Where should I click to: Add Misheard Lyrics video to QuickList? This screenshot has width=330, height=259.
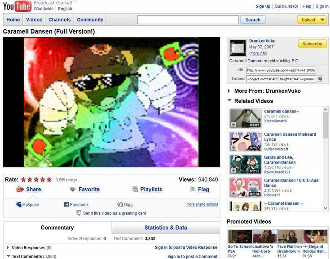[233, 148]
